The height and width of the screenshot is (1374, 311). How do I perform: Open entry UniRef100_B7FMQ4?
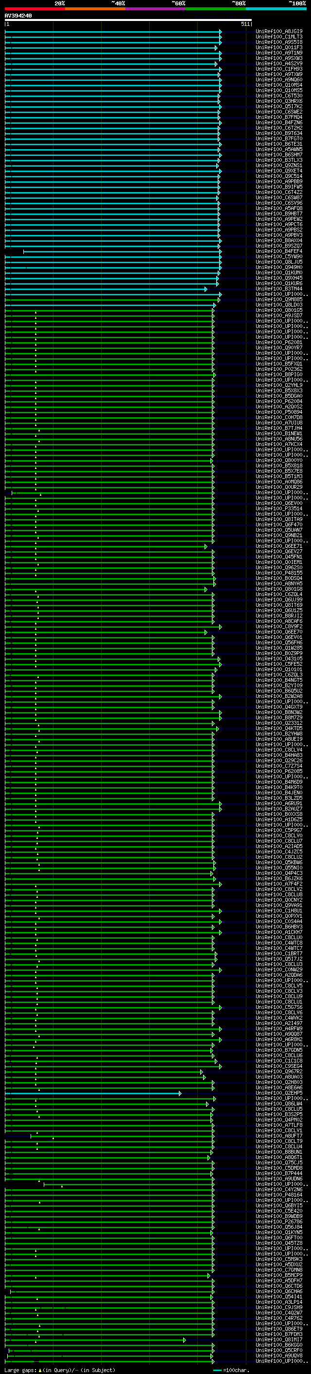(x=279, y=117)
